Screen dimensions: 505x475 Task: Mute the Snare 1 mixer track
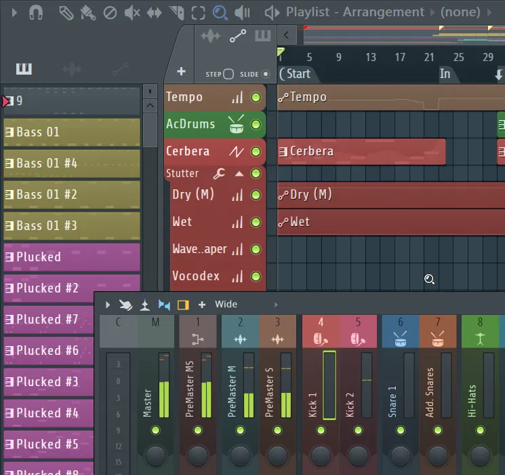click(x=401, y=430)
